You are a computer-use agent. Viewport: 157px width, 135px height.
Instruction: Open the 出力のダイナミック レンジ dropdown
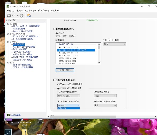pos(105,106)
